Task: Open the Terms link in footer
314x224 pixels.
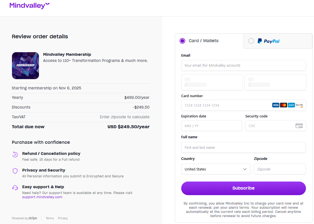Action: 50,218
